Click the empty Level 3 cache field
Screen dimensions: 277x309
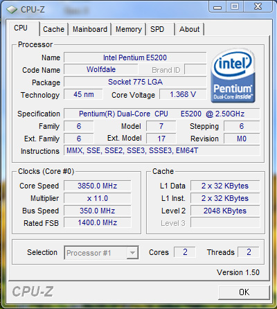[x=225, y=223]
